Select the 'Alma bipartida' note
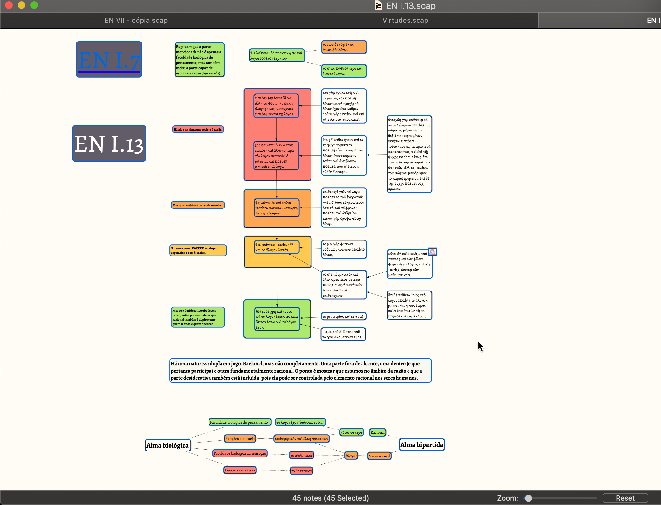661x505 pixels. [x=422, y=444]
